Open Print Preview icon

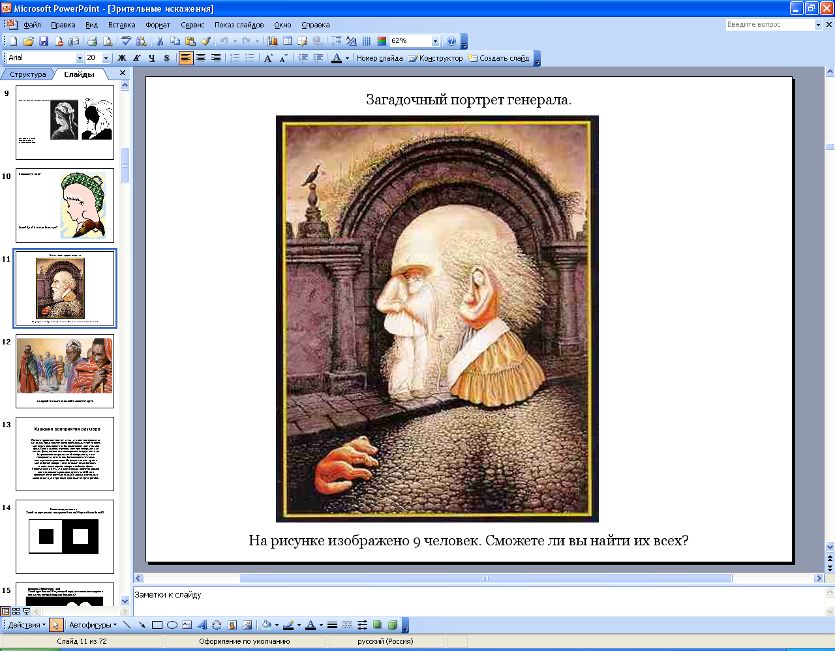(108, 41)
